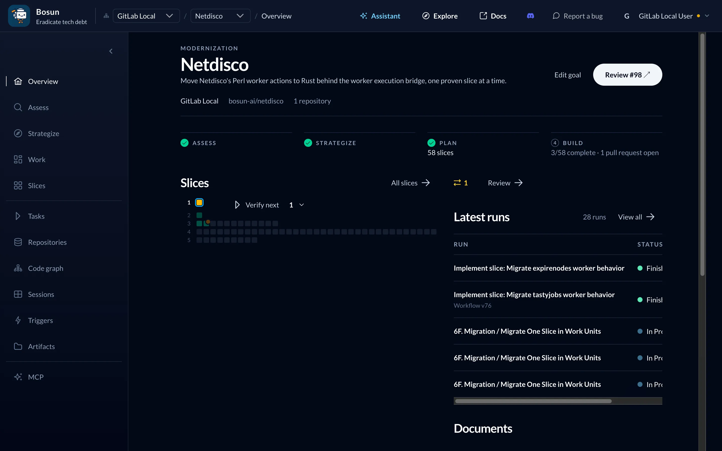Follow the Review arrow link
This screenshot has height=451, width=722.
(x=505, y=183)
